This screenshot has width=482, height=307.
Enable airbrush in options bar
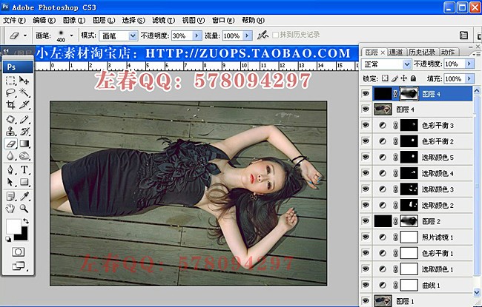tap(263, 35)
